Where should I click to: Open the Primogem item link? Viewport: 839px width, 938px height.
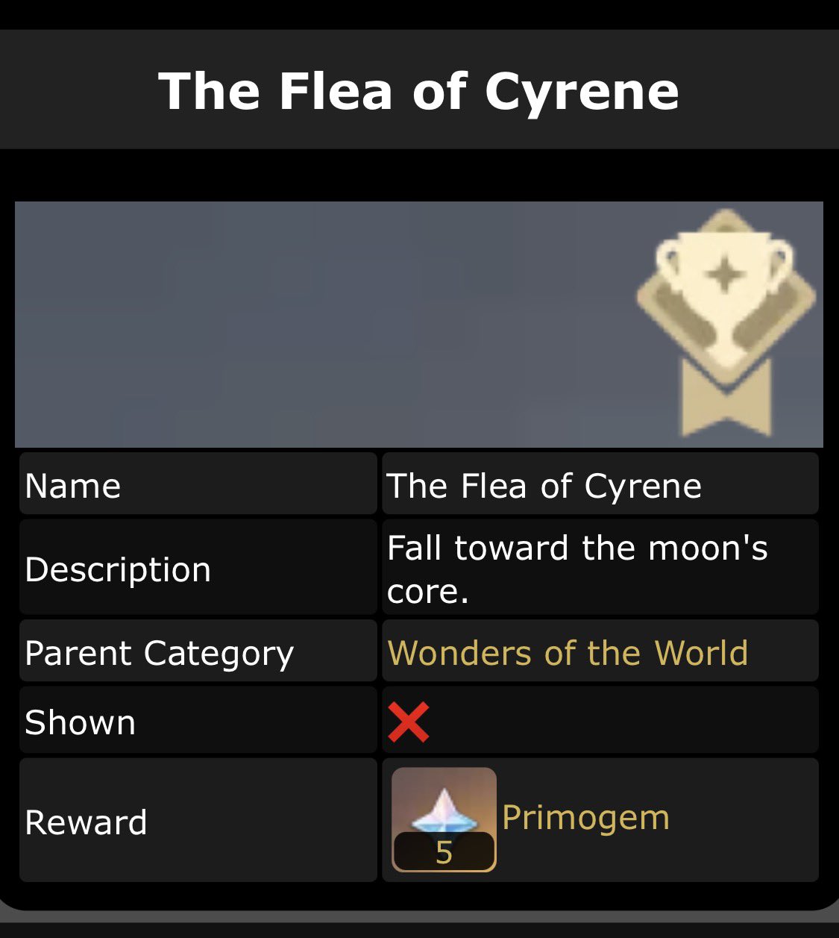pos(585,818)
